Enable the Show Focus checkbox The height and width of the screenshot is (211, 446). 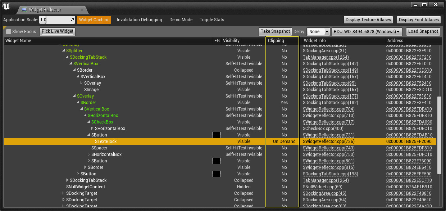click(x=9, y=32)
